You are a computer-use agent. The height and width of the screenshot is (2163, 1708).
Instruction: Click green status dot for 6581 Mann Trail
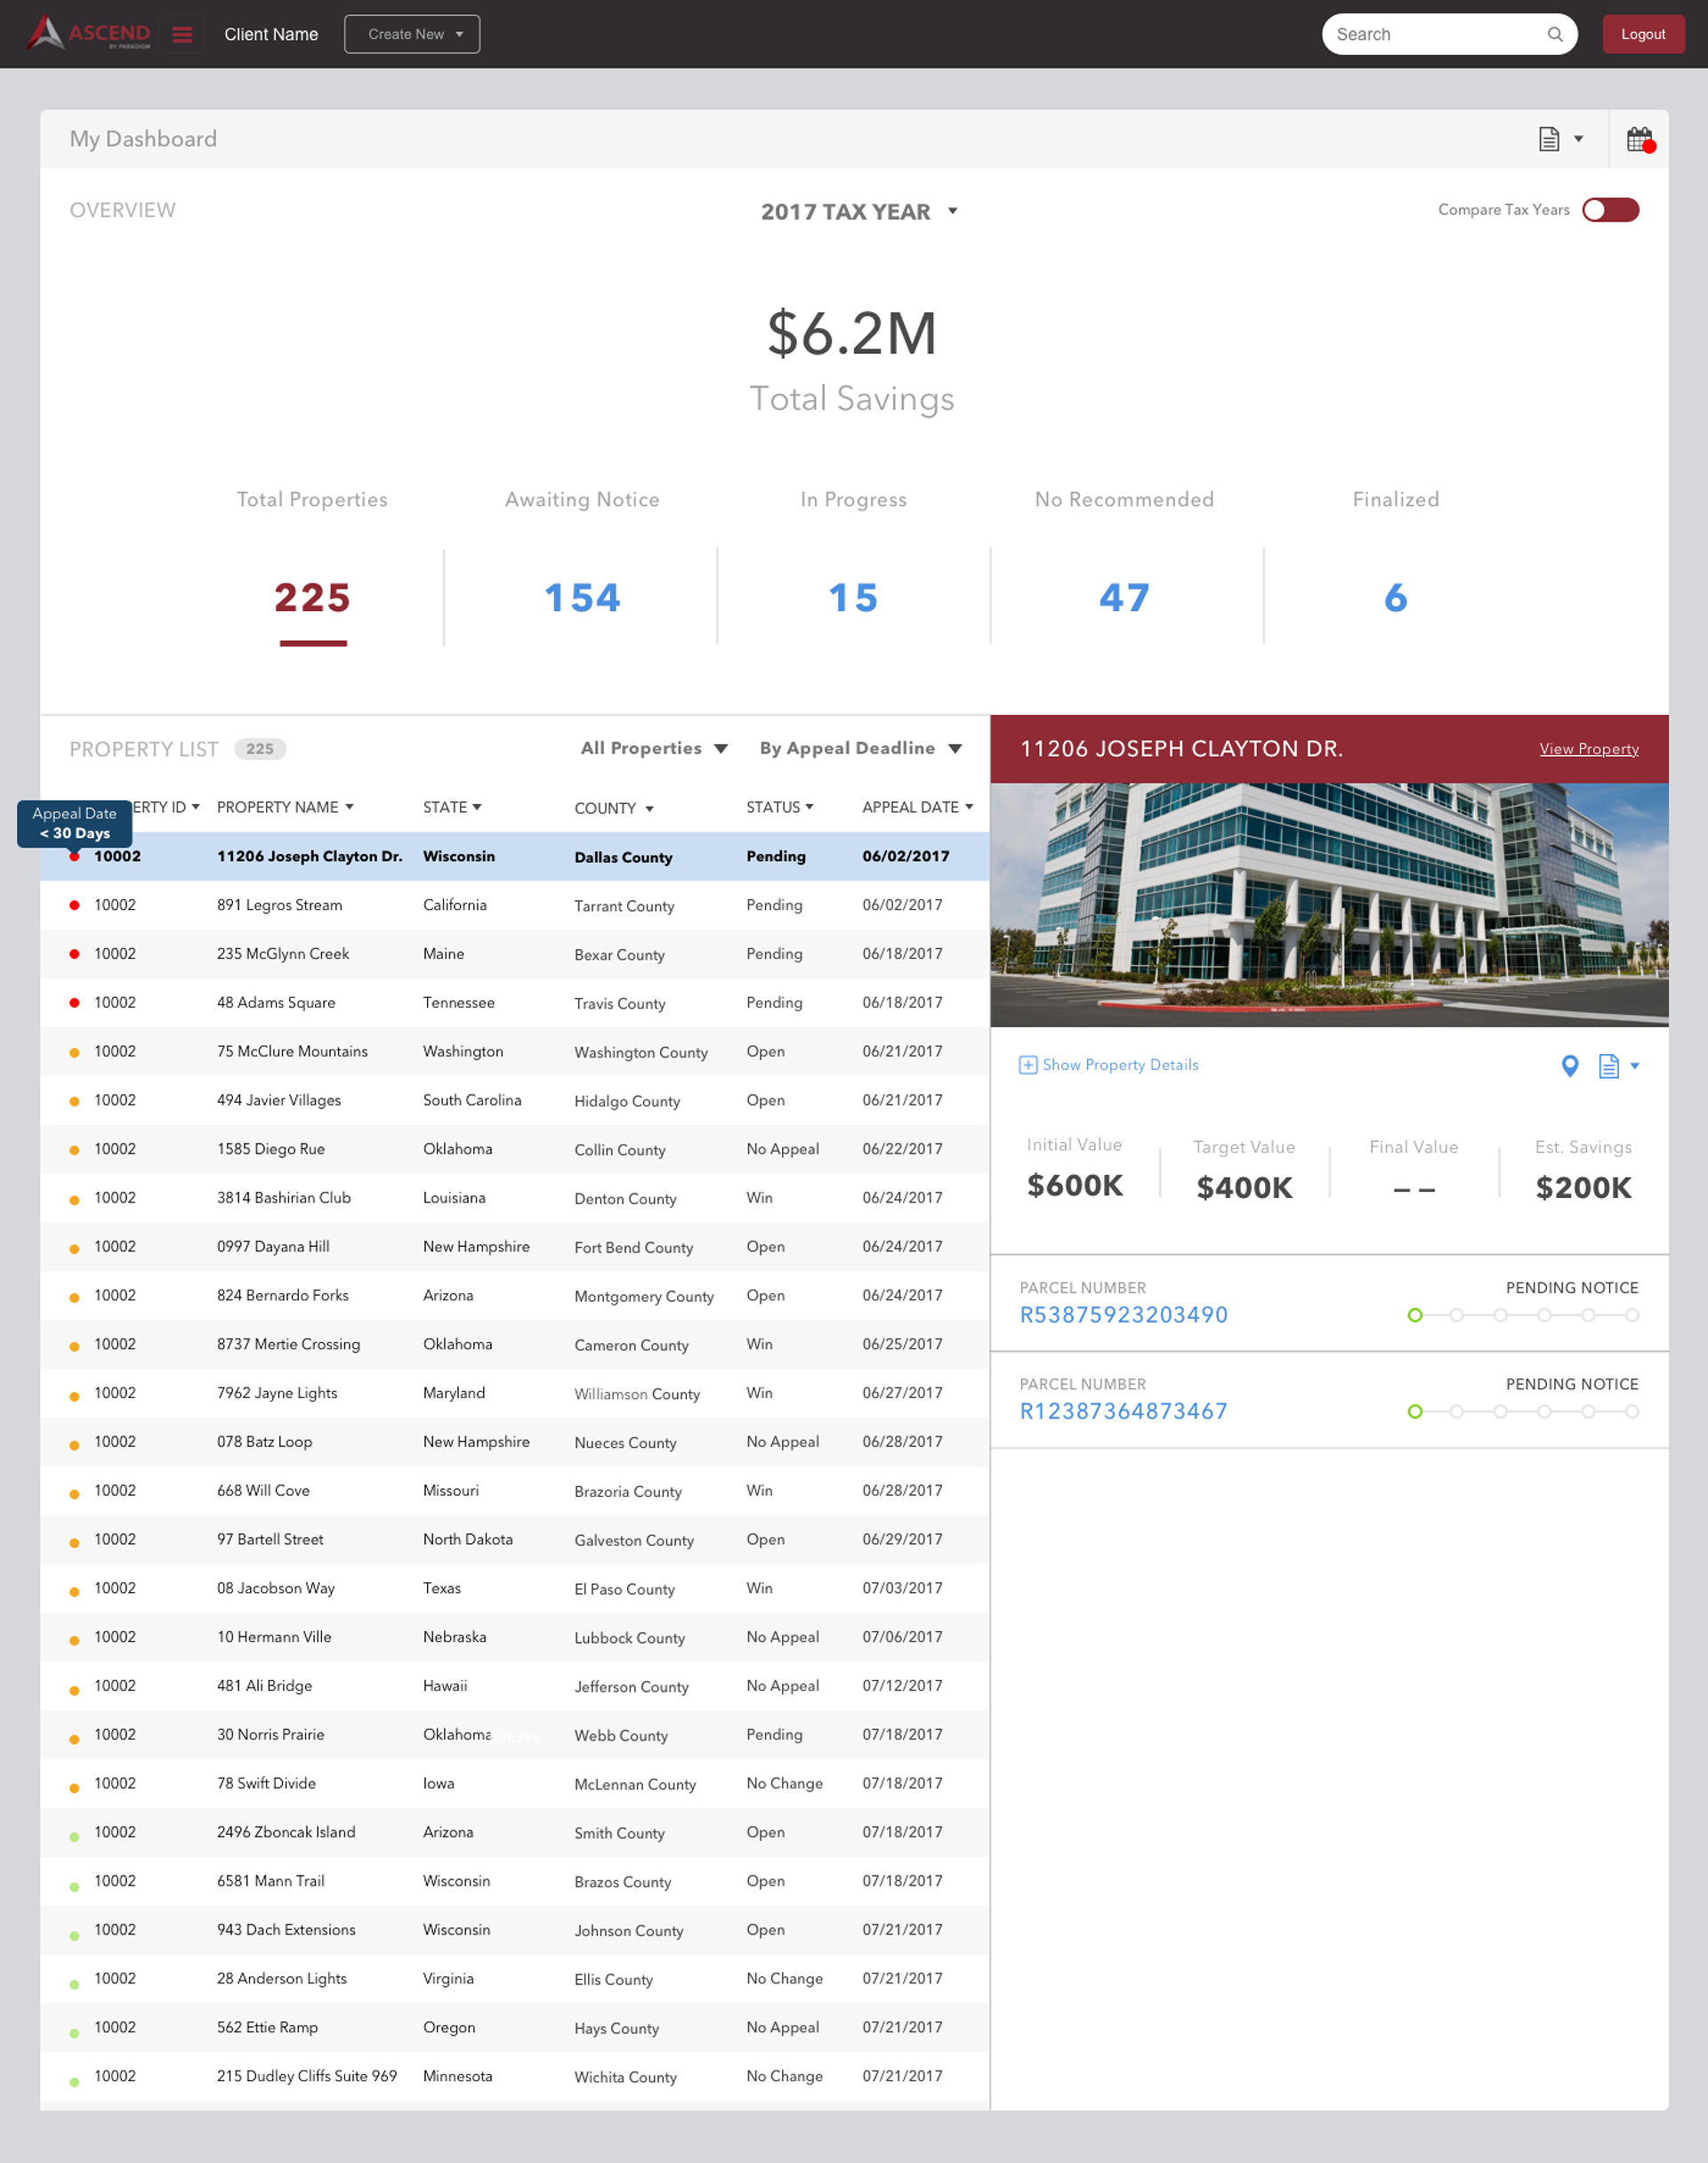point(74,1887)
